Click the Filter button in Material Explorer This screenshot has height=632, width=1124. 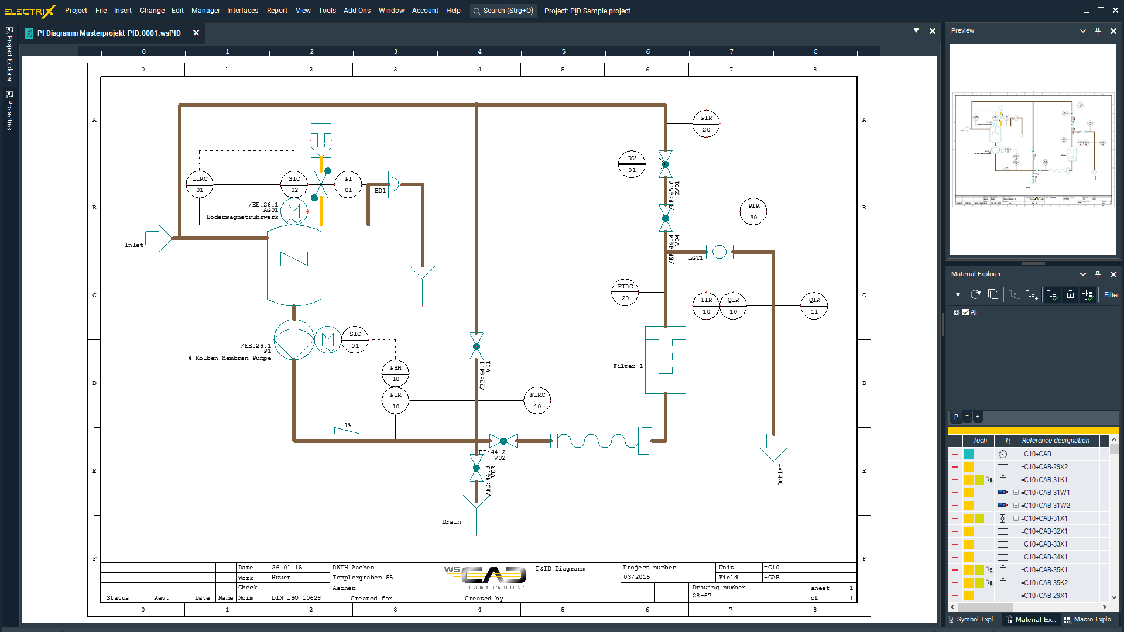click(1111, 295)
